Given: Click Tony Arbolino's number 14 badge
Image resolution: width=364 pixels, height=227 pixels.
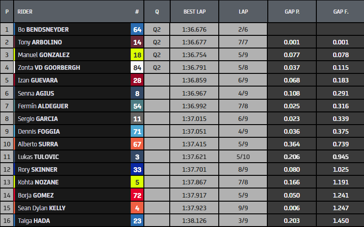Looking at the screenshot, I should (137, 42).
